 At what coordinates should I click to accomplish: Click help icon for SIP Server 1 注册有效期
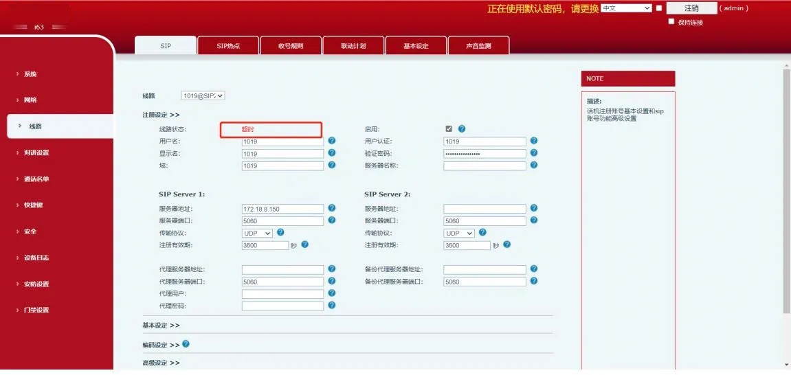(305, 245)
